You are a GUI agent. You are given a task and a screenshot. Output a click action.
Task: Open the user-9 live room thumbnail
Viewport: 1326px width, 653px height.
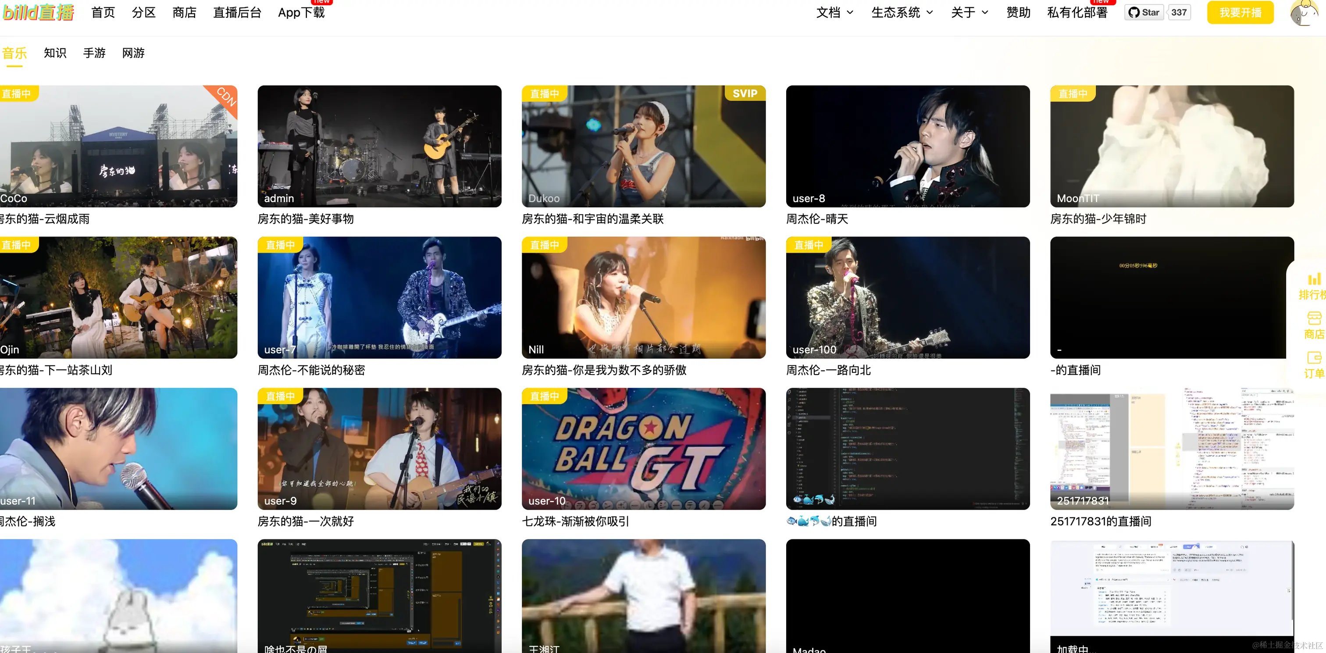[x=379, y=449]
